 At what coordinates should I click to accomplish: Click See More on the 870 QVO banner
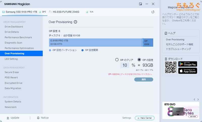click(x=193, y=116)
